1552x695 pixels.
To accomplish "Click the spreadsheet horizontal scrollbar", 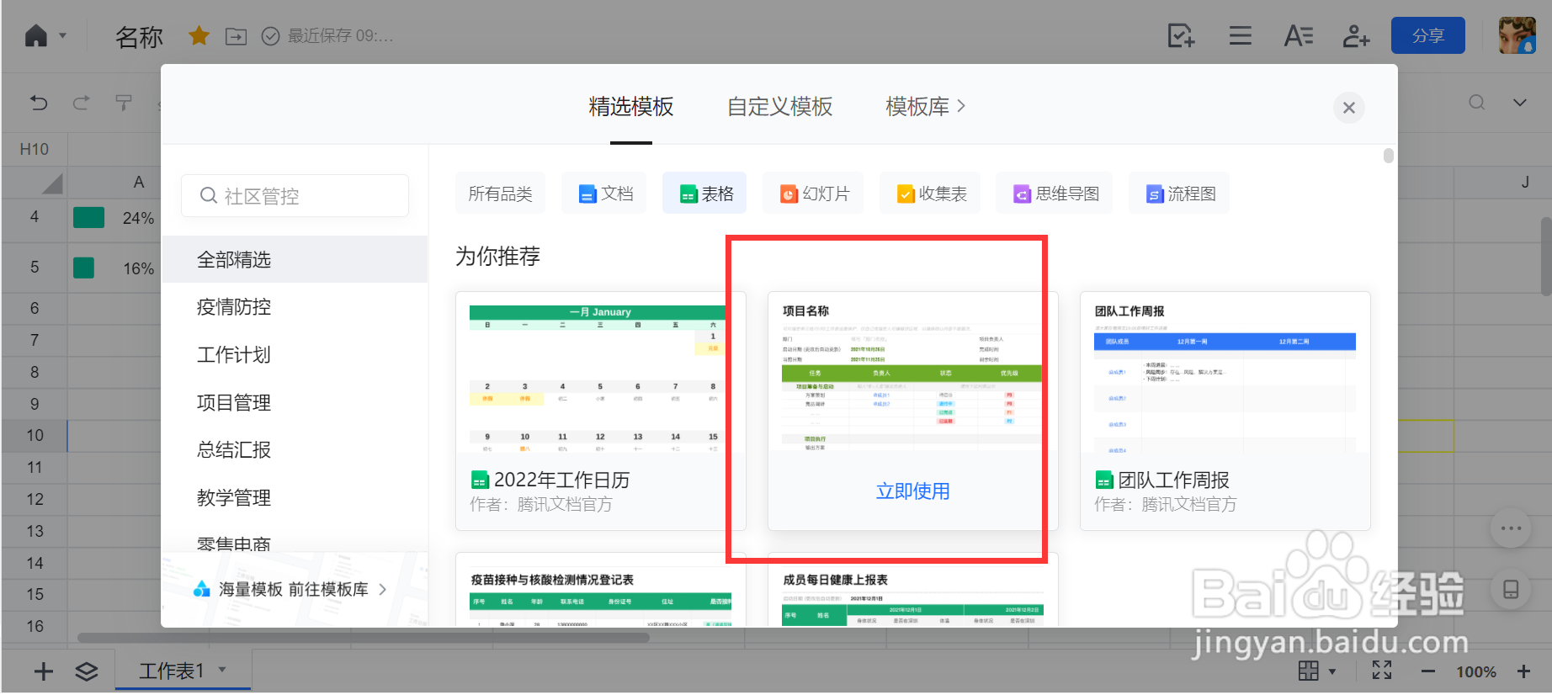I will 363,638.
